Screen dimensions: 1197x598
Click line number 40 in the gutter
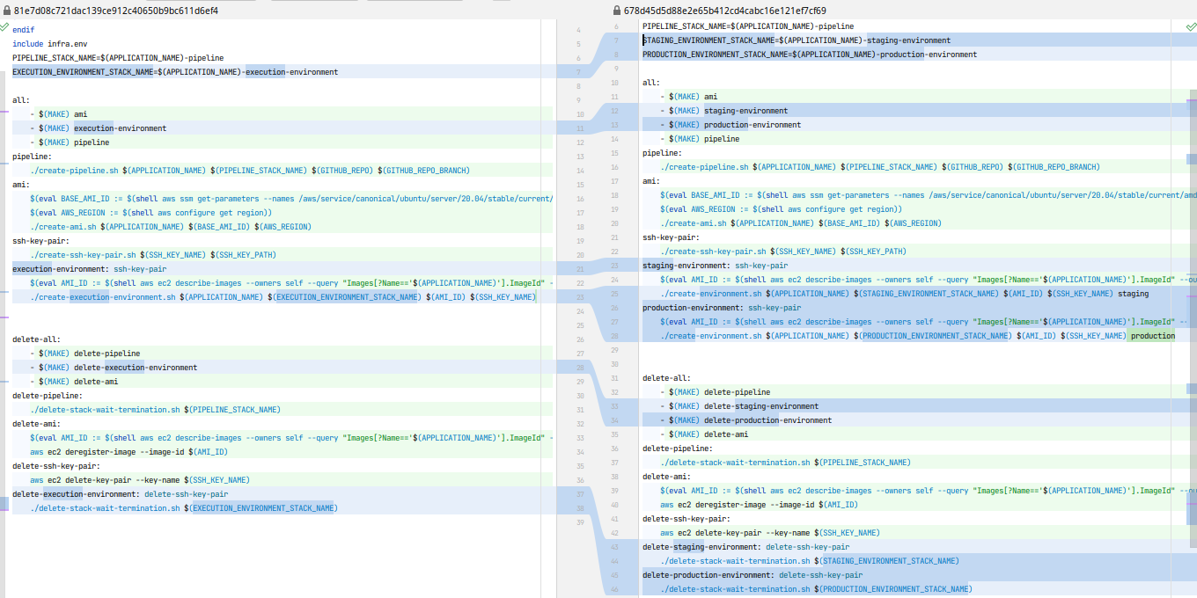(613, 505)
